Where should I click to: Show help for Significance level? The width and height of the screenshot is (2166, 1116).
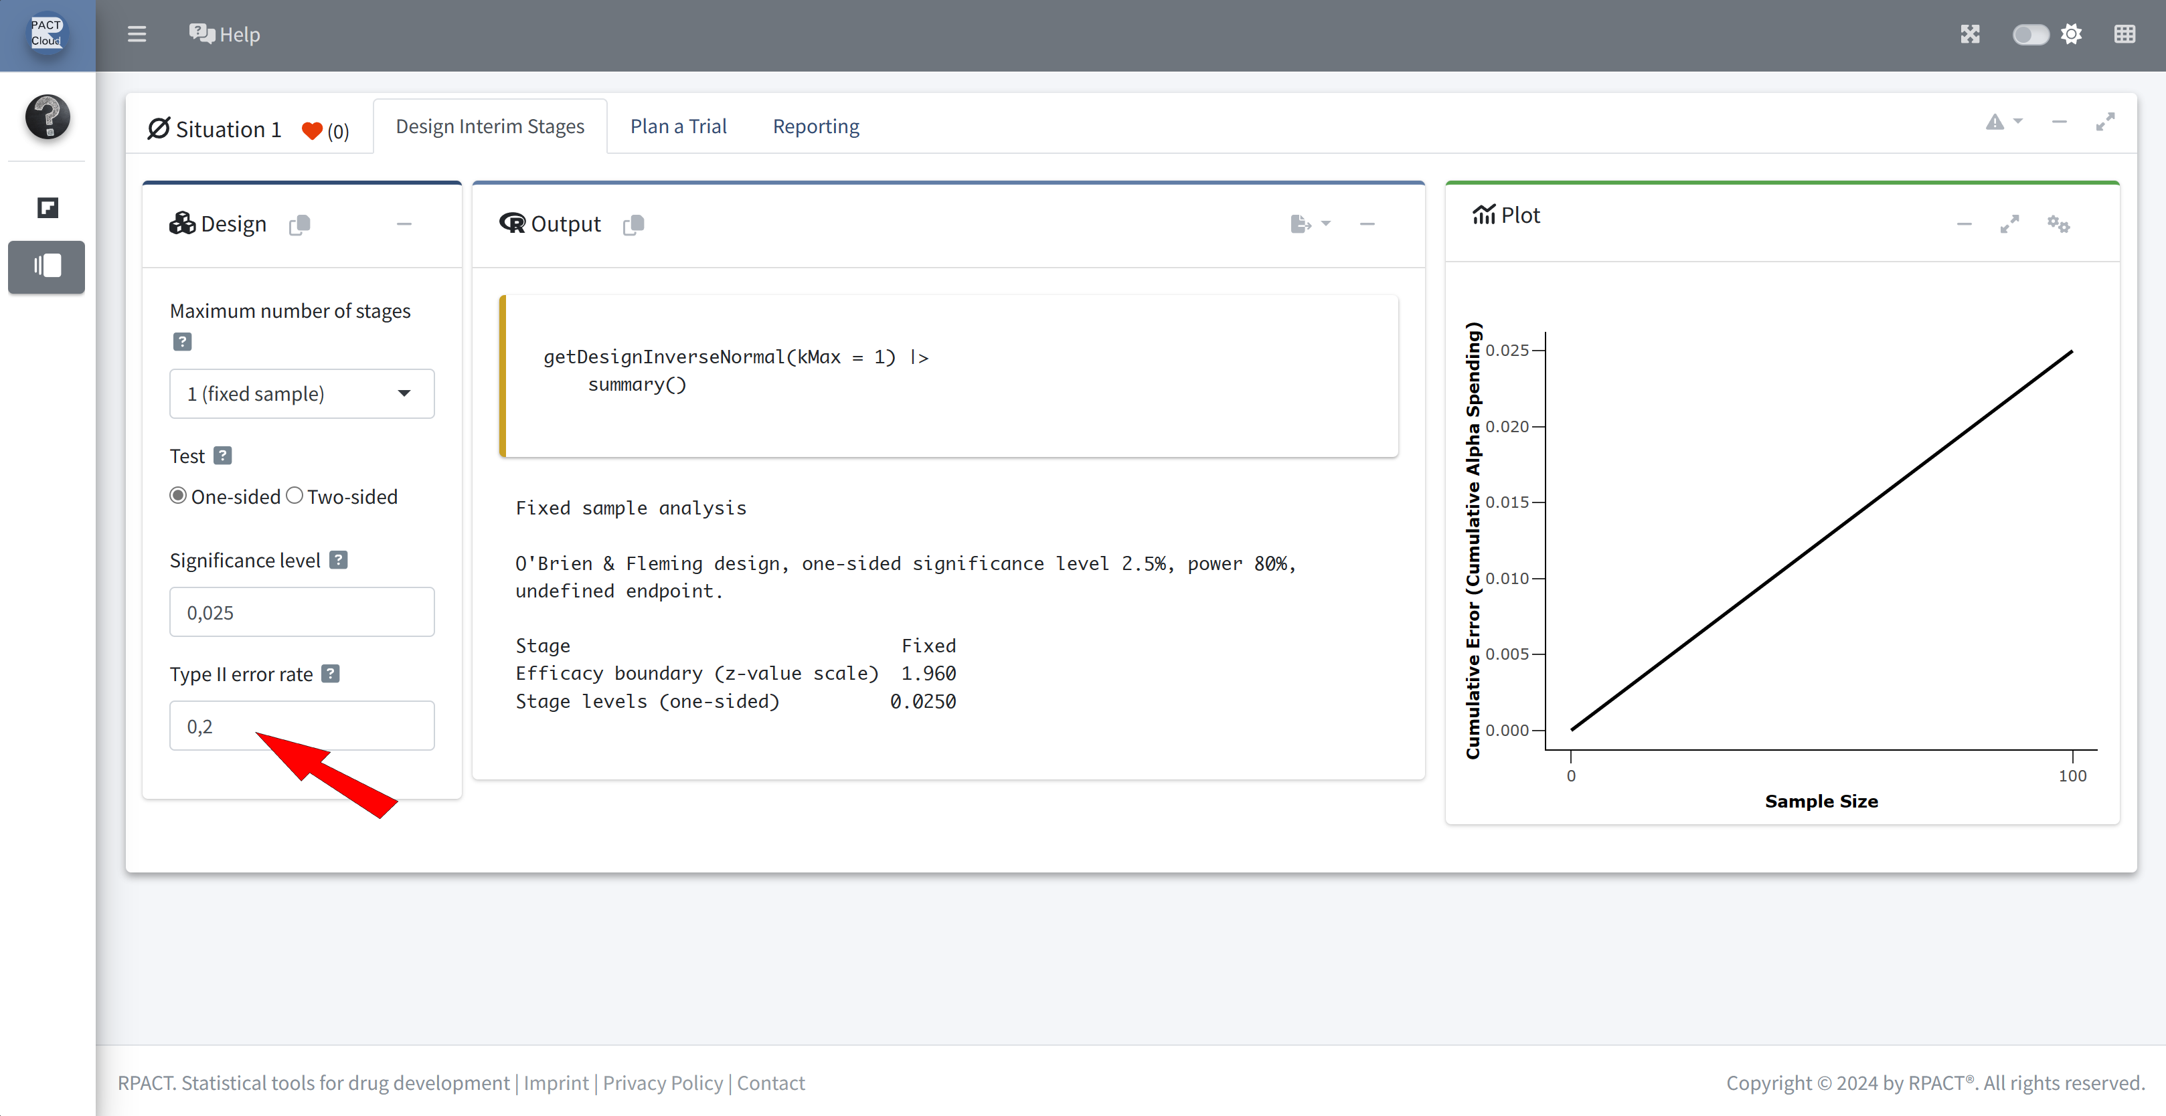pos(338,560)
